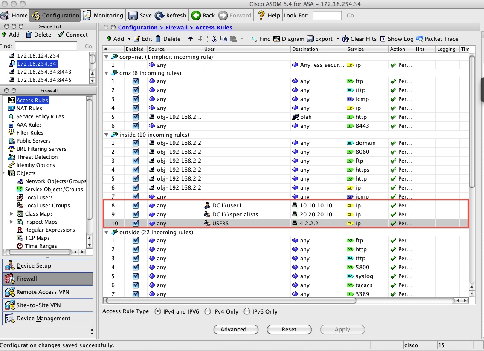Show the rule Diagram

(289, 39)
